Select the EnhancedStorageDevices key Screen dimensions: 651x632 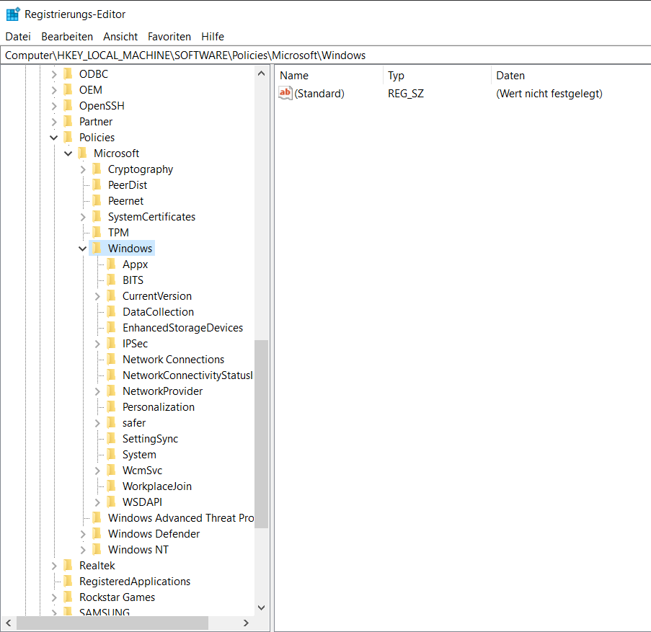[x=182, y=328]
